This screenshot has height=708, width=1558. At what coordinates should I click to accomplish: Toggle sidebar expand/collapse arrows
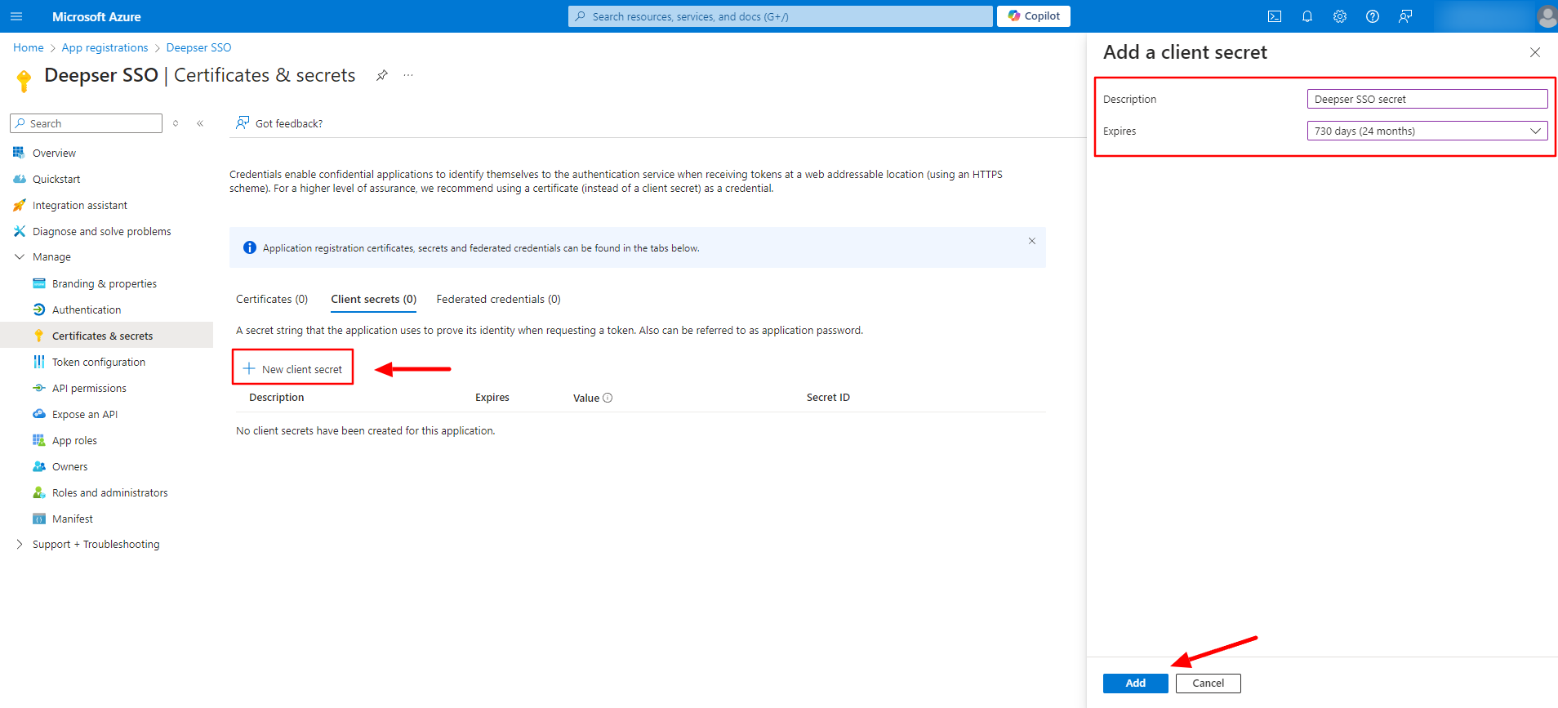pos(176,123)
